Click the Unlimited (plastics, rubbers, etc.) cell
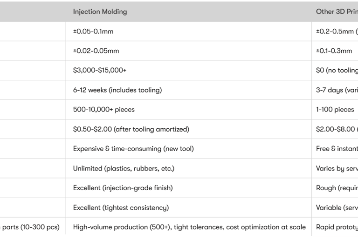The image size is (358, 238). point(124,168)
